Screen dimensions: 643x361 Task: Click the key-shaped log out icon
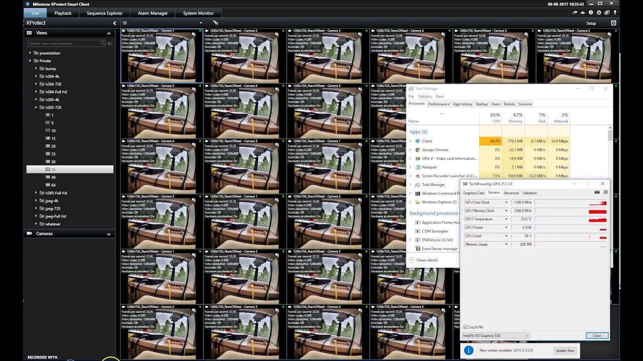(615, 13)
